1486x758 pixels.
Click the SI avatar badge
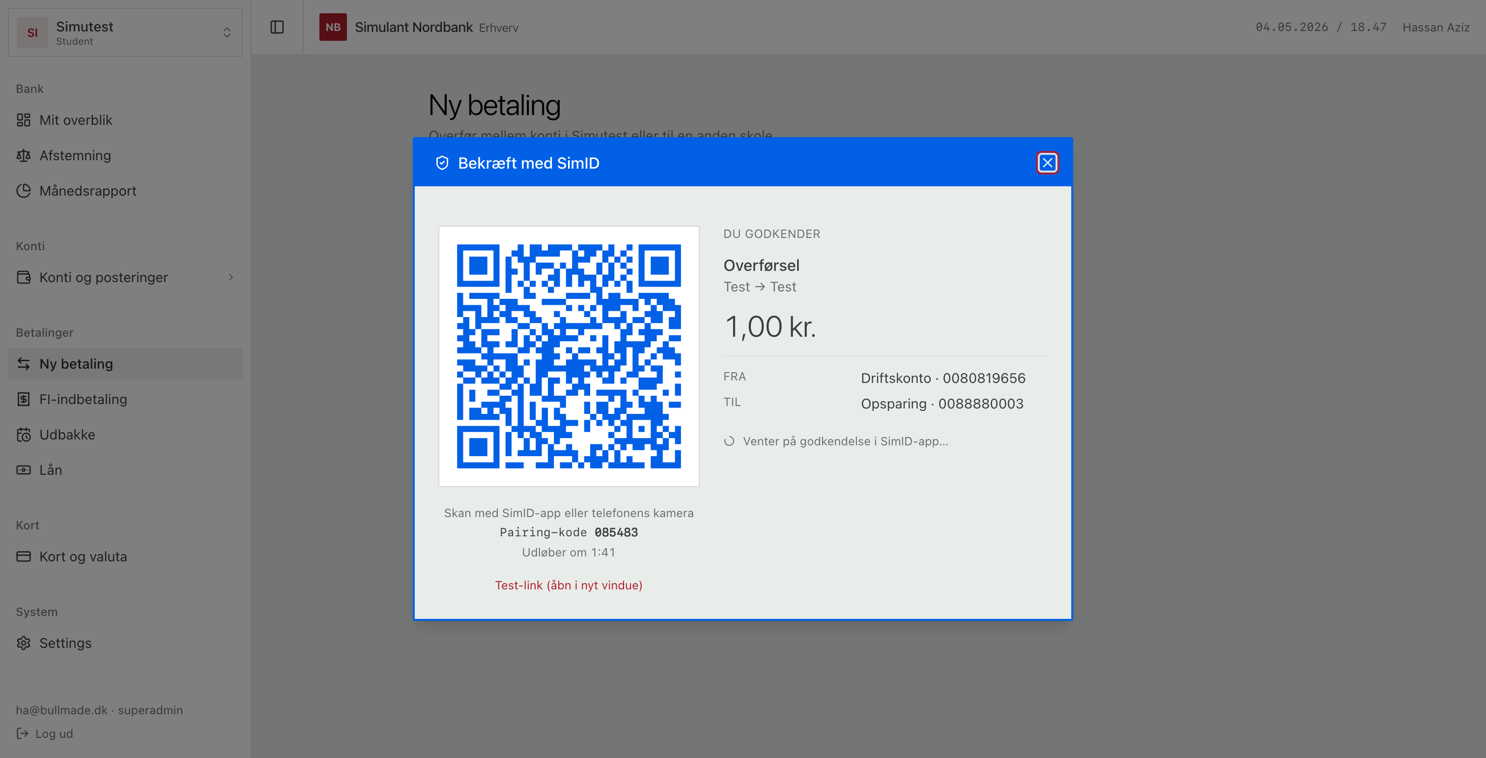(x=32, y=32)
